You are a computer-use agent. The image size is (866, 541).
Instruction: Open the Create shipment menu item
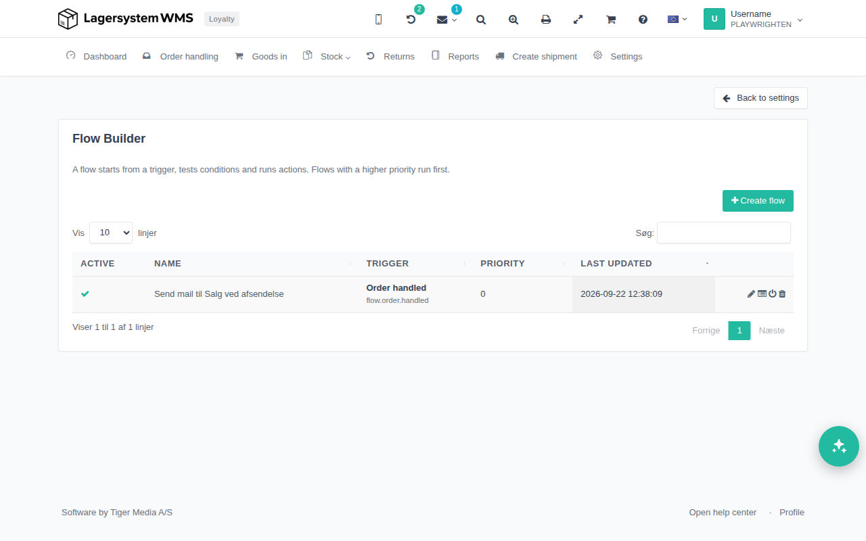click(537, 56)
